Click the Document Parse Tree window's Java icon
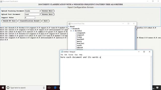Screen dimensions: 161x90 coord(69,23)
